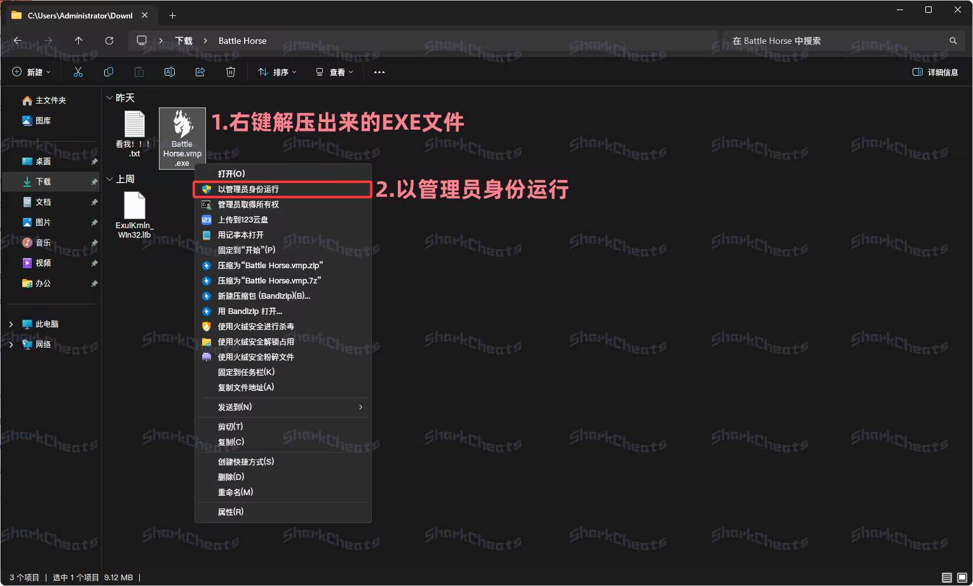Image resolution: width=973 pixels, height=586 pixels.
Task: Click the Cut scissors icon in toolbar
Action: [x=78, y=72]
